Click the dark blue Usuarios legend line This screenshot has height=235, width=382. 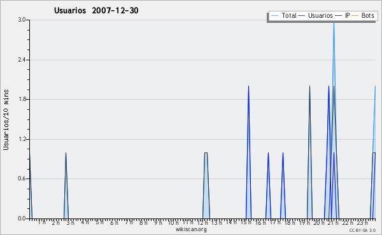[302, 16]
